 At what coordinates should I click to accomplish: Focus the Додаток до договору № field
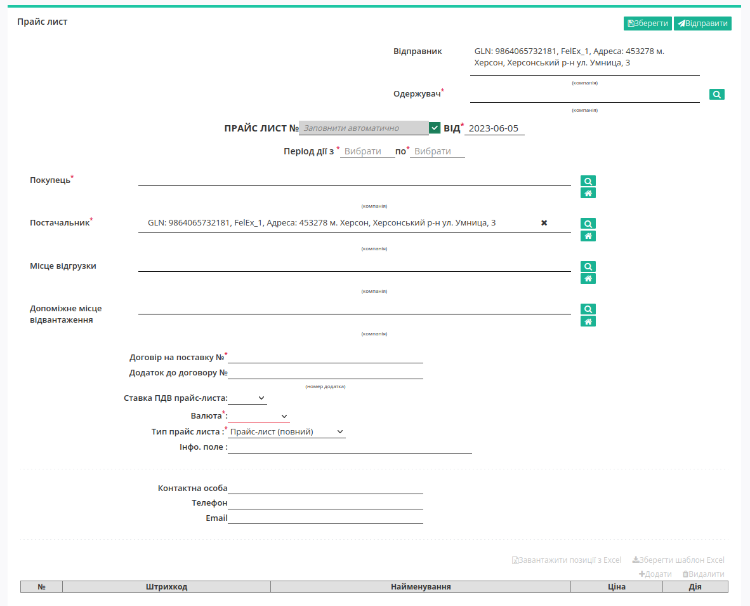click(x=326, y=372)
